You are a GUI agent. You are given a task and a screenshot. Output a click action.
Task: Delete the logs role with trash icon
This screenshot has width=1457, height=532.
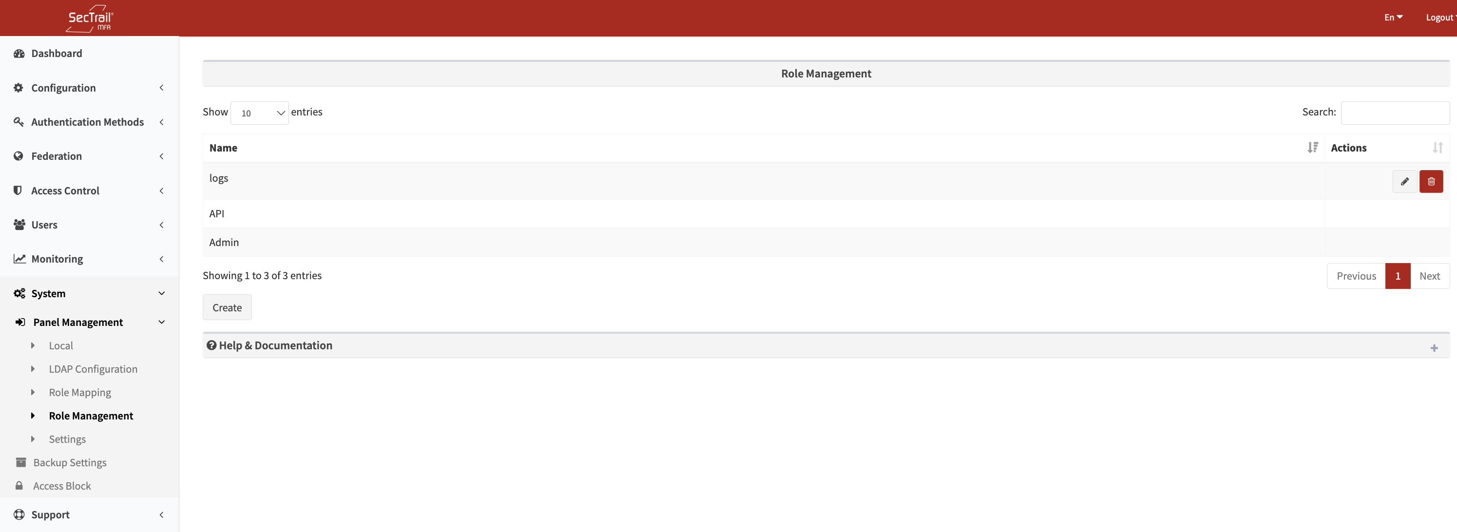pyautogui.click(x=1431, y=182)
